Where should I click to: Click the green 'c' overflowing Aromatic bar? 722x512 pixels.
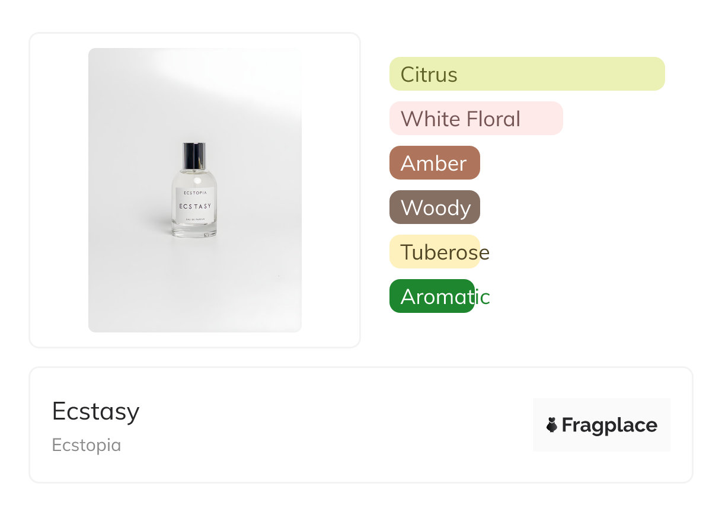[x=485, y=297]
